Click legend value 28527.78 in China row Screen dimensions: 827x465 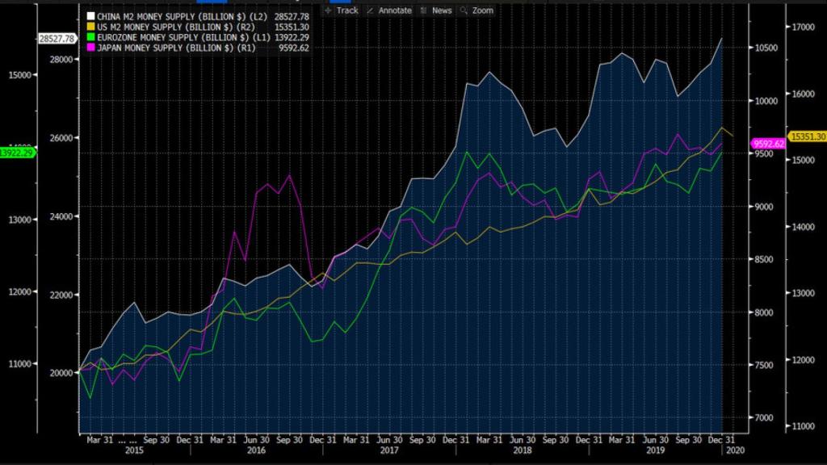[x=292, y=17]
